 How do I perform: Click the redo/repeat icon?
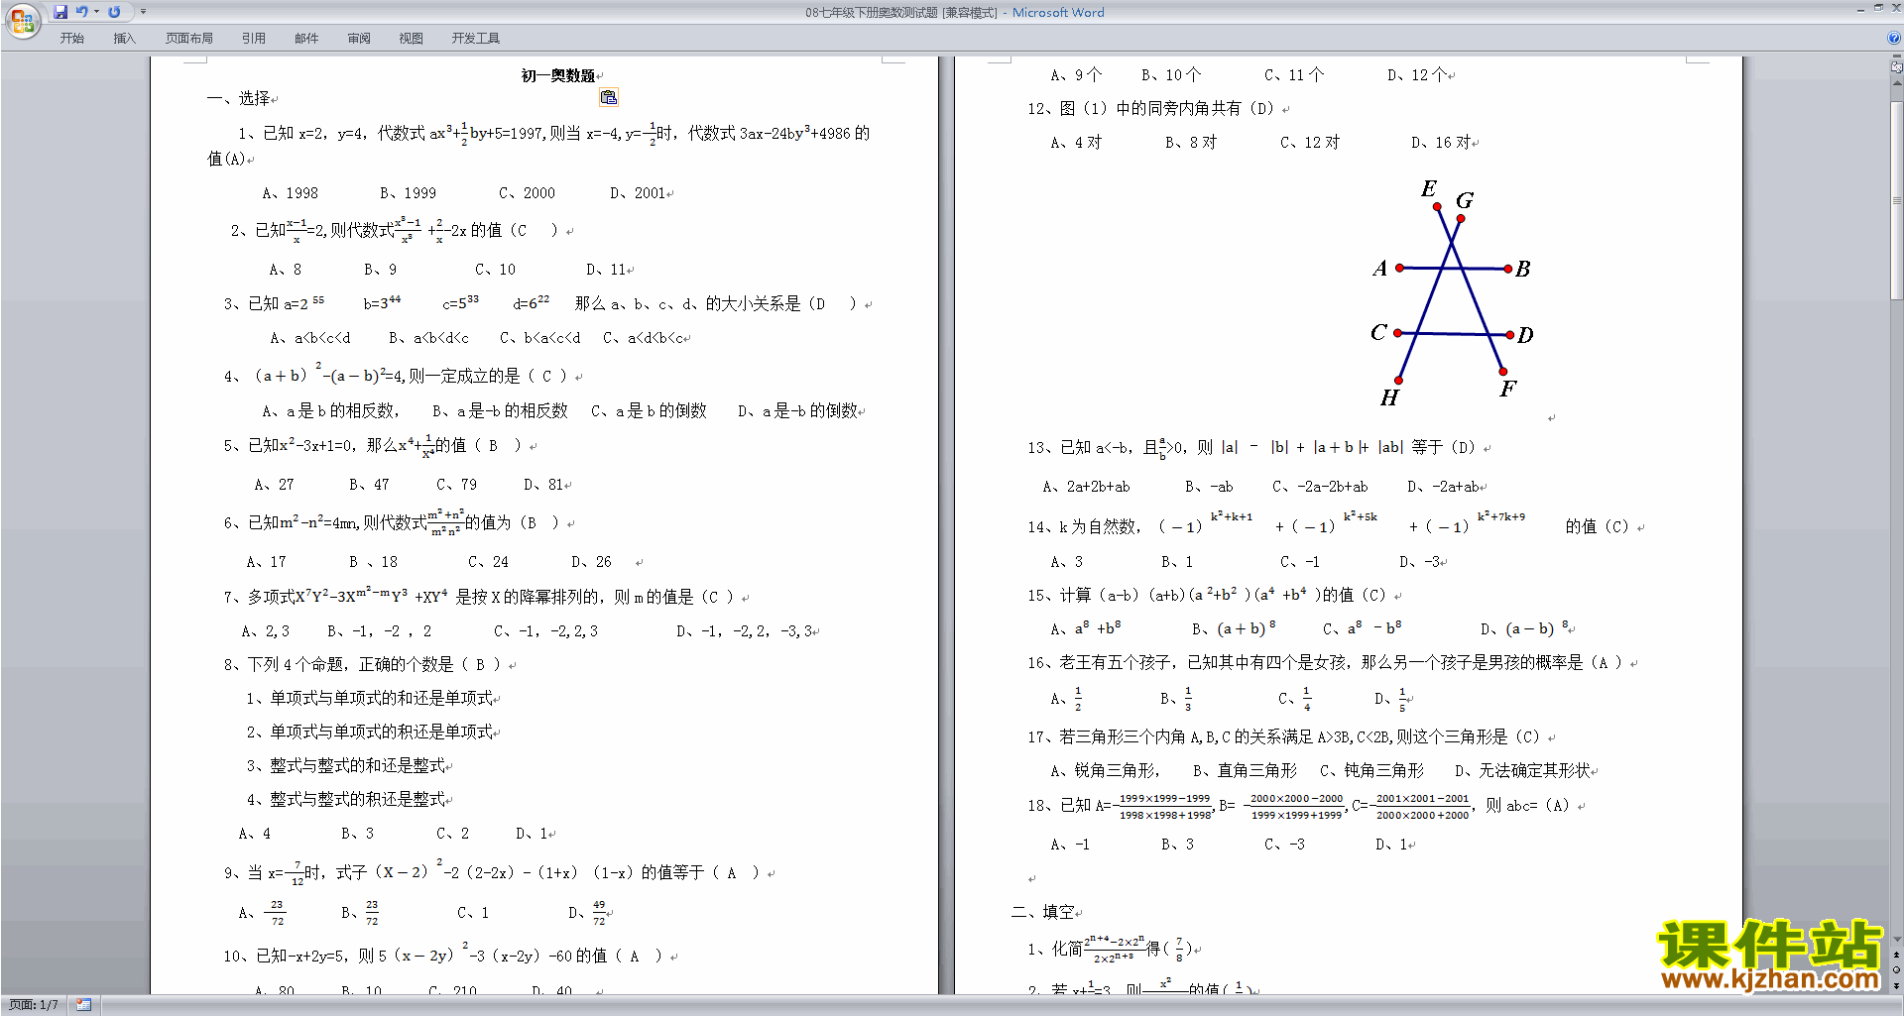click(x=114, y=12)
